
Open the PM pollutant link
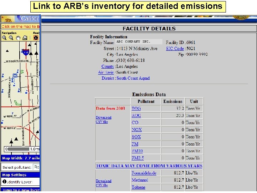135,144
